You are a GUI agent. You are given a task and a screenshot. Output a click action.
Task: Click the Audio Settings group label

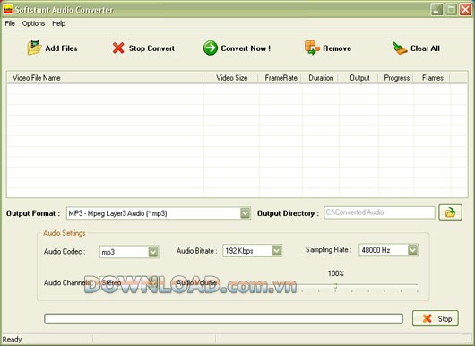[65, 233]
